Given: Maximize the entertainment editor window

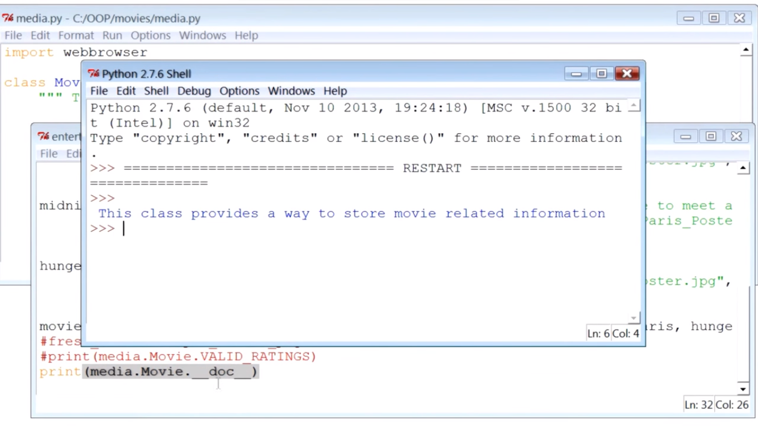Looking at the screenshot, I should (711, 136).
